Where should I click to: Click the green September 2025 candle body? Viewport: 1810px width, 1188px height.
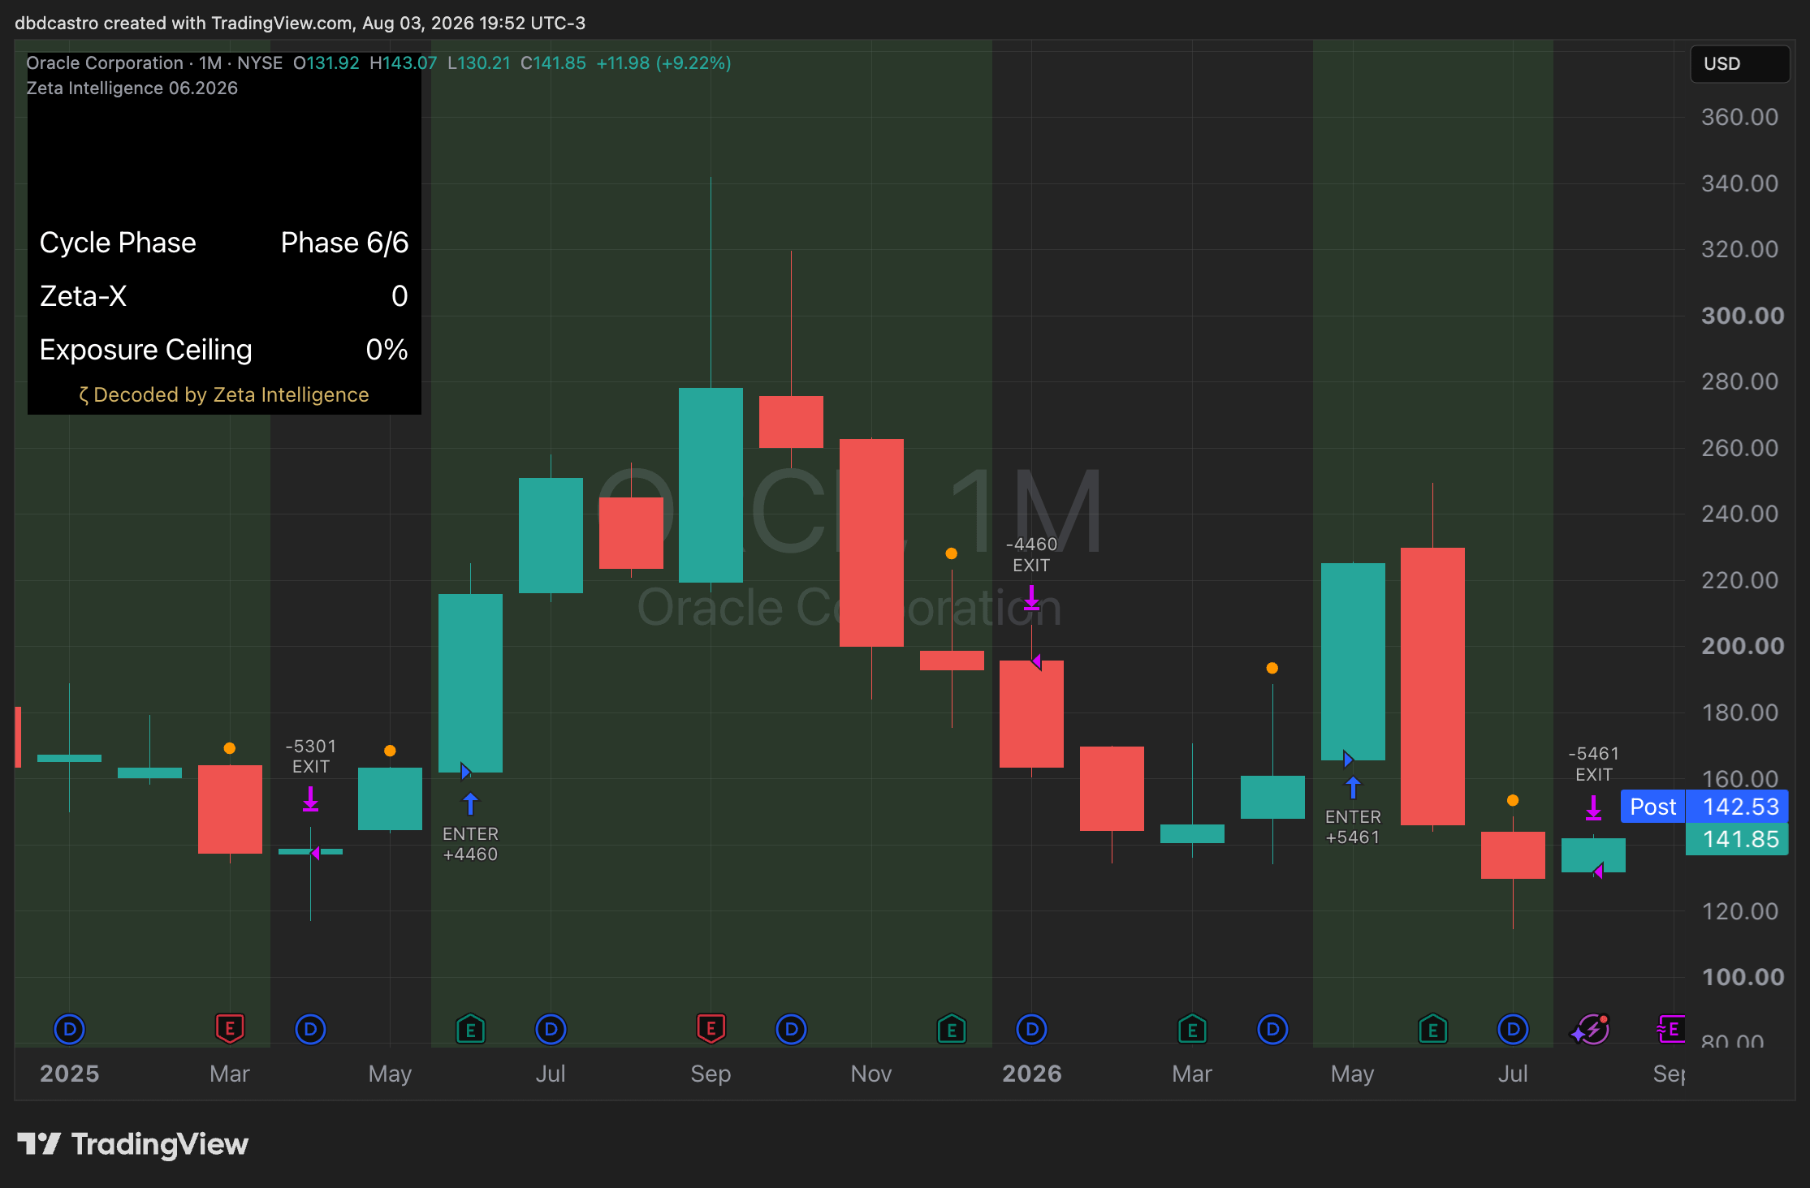click(x=711, y=485)
